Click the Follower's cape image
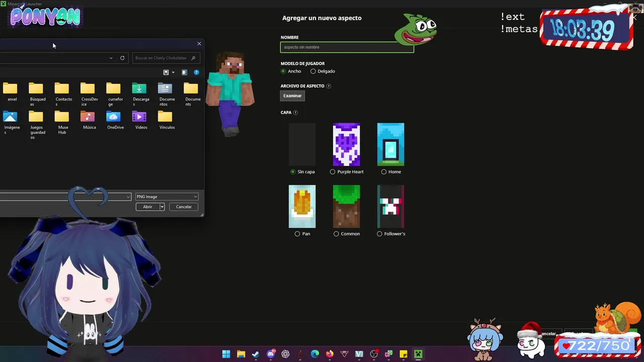Image resolution: width=644 pixels, height=362 pixels. tap(390, 207)
